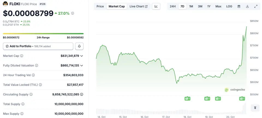262x118 pixels.
Task: Open the line chart type icon
Action: [156, 6]
